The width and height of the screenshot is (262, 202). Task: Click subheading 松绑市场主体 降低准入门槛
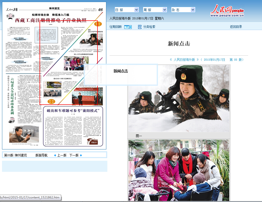[51, 15]
